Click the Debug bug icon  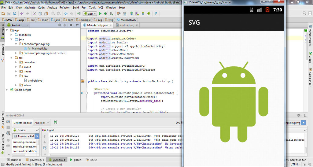(x=106, y=13)
